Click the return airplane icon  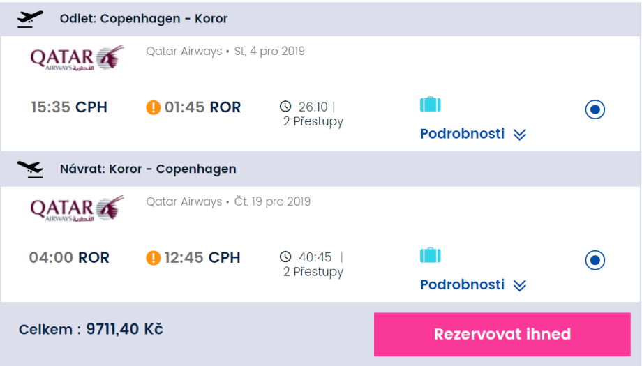coord(29,169)
